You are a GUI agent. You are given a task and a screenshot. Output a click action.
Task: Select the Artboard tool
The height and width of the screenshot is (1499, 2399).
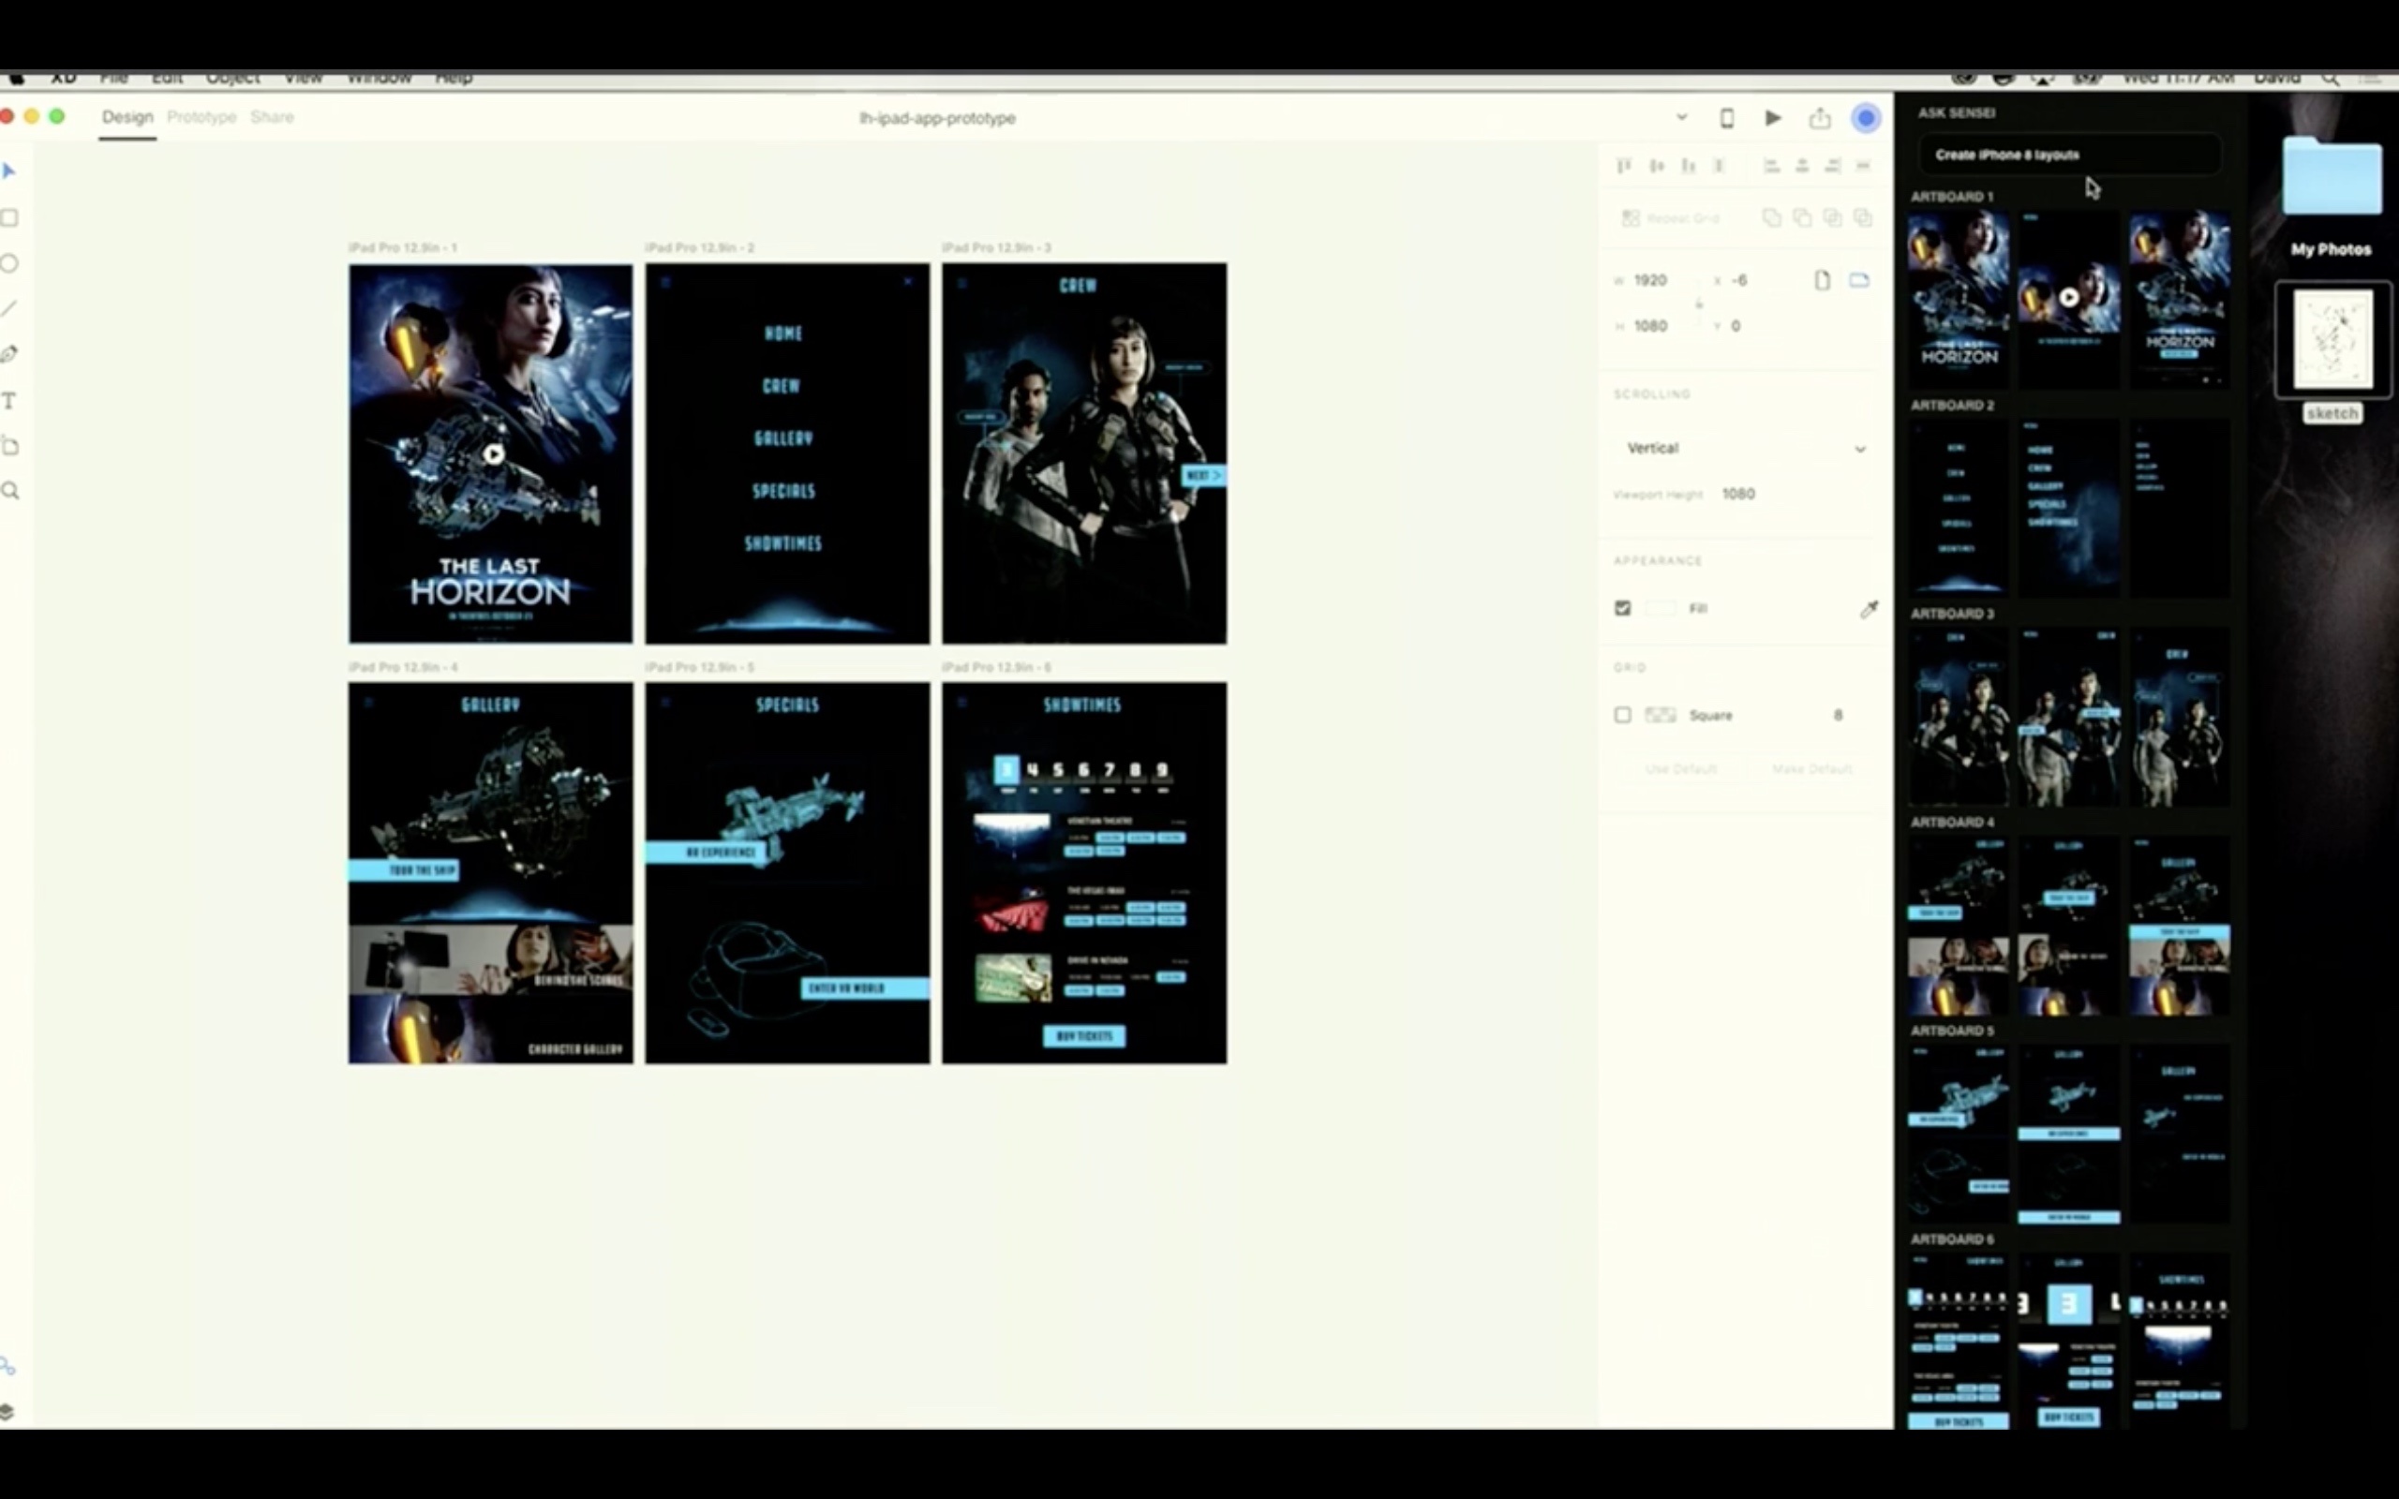(9, 446)
